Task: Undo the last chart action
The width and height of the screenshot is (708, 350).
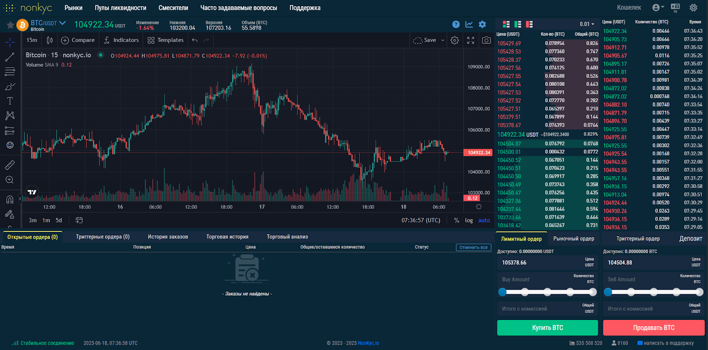Action: (x=195, y=40)
